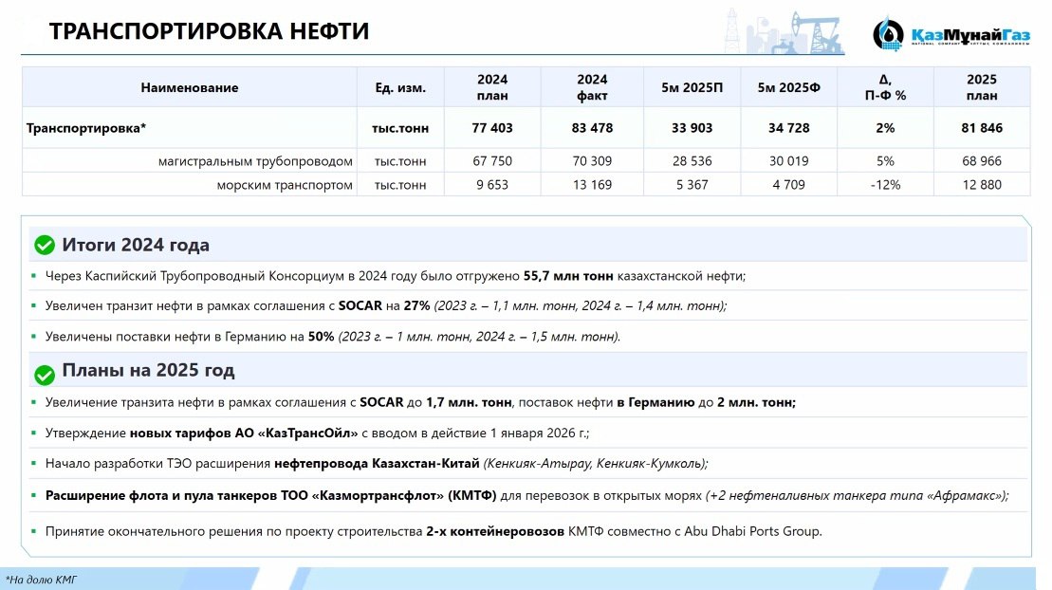
Task: Click the KazMunayGas logo
Action: pyautogui.click(x=950, y=33)
